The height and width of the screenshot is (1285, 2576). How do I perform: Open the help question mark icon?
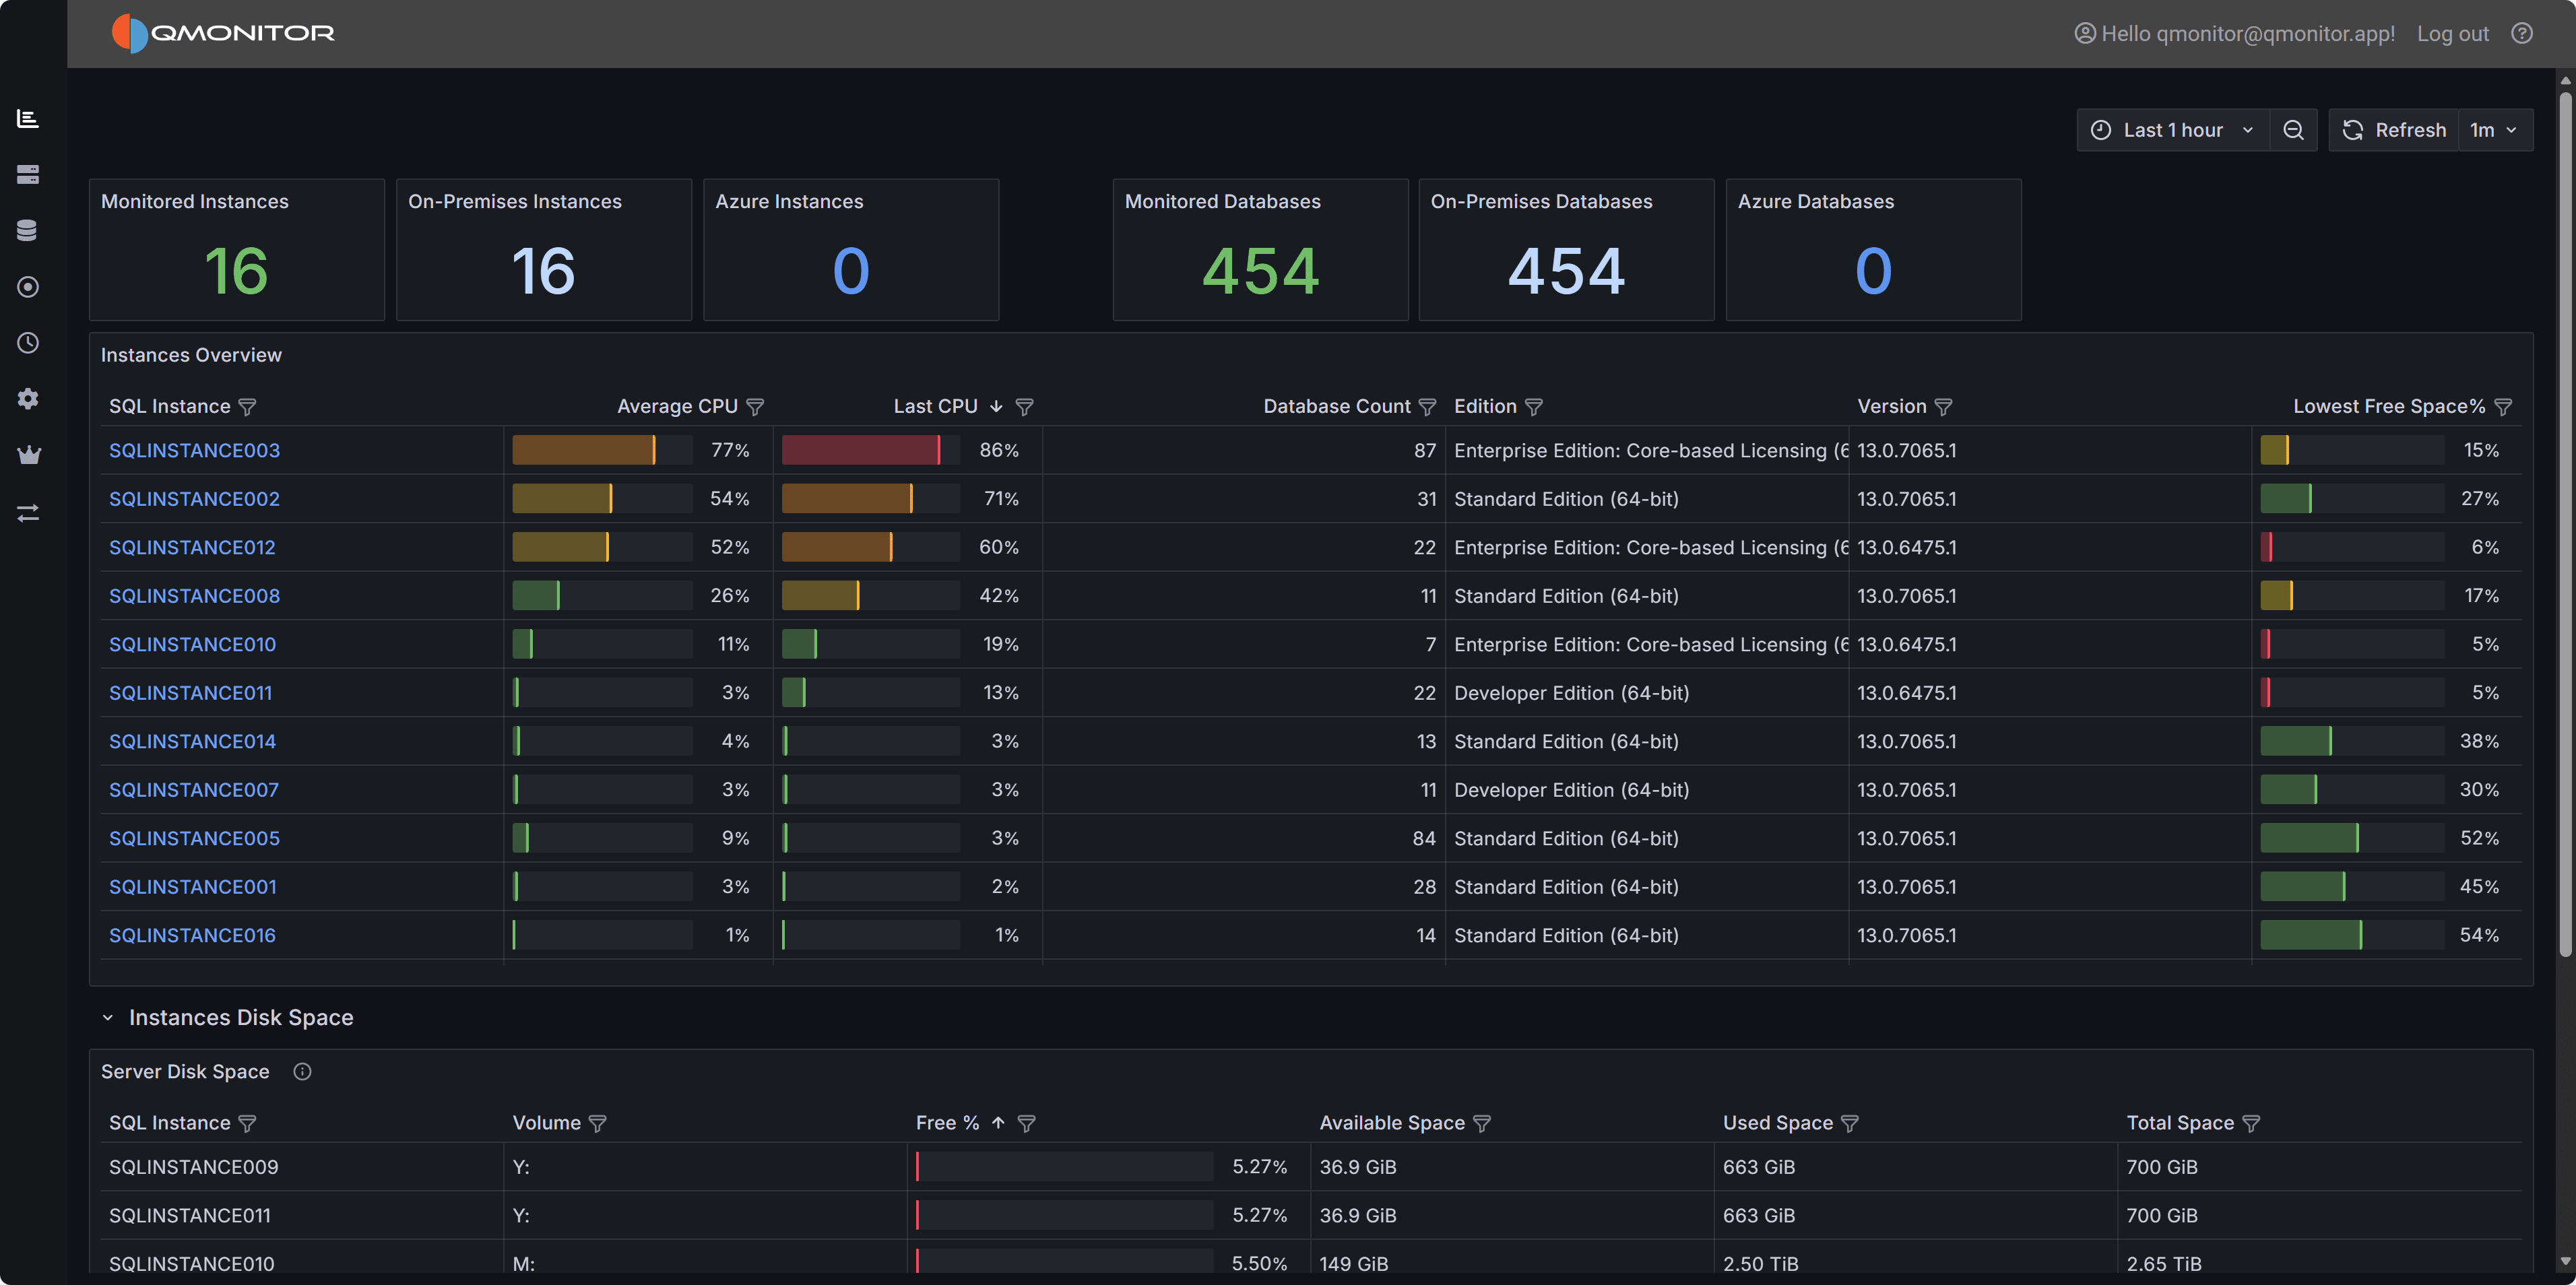coord(2522,33)
